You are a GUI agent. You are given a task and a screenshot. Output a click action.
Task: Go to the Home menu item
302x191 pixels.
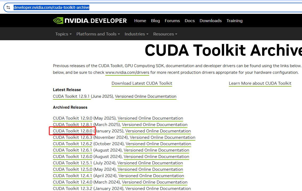(140, 21)
